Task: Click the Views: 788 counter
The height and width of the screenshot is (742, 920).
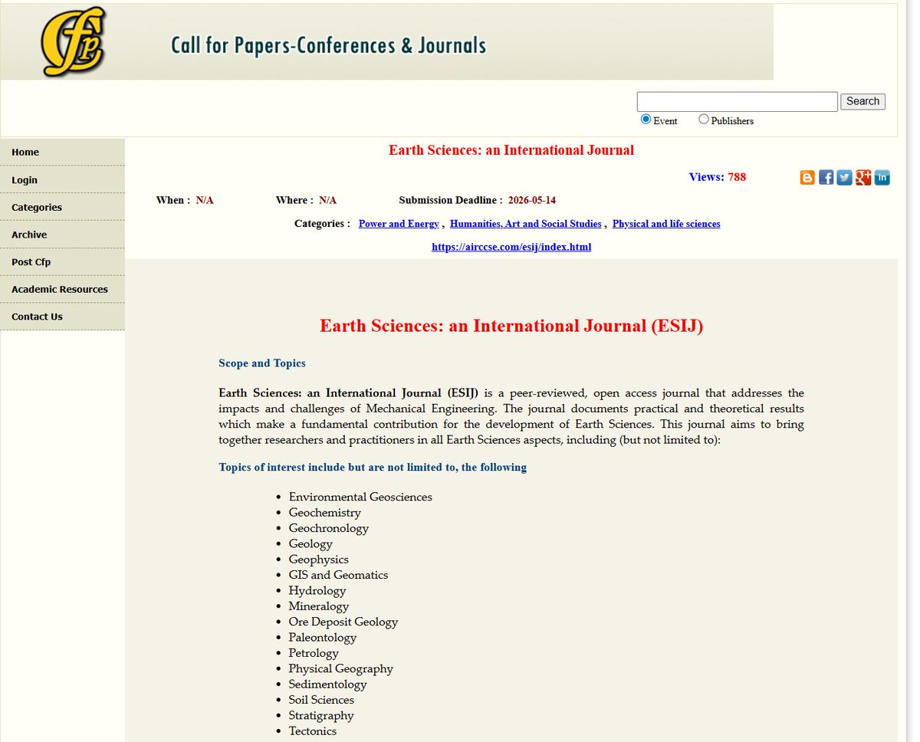Action: point(717,177)
